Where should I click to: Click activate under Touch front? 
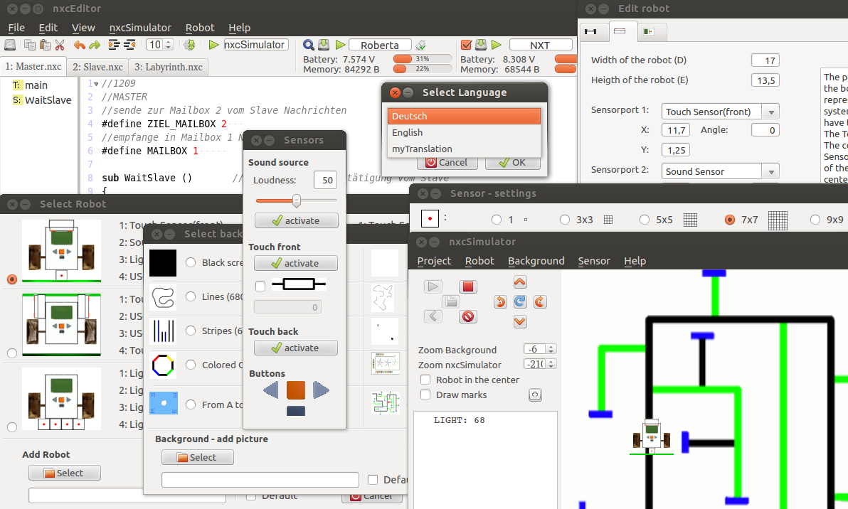(296, 263)
